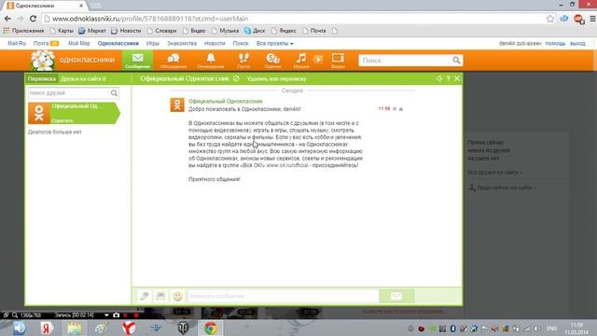Bookmark page with the star icon

(550, 19)
